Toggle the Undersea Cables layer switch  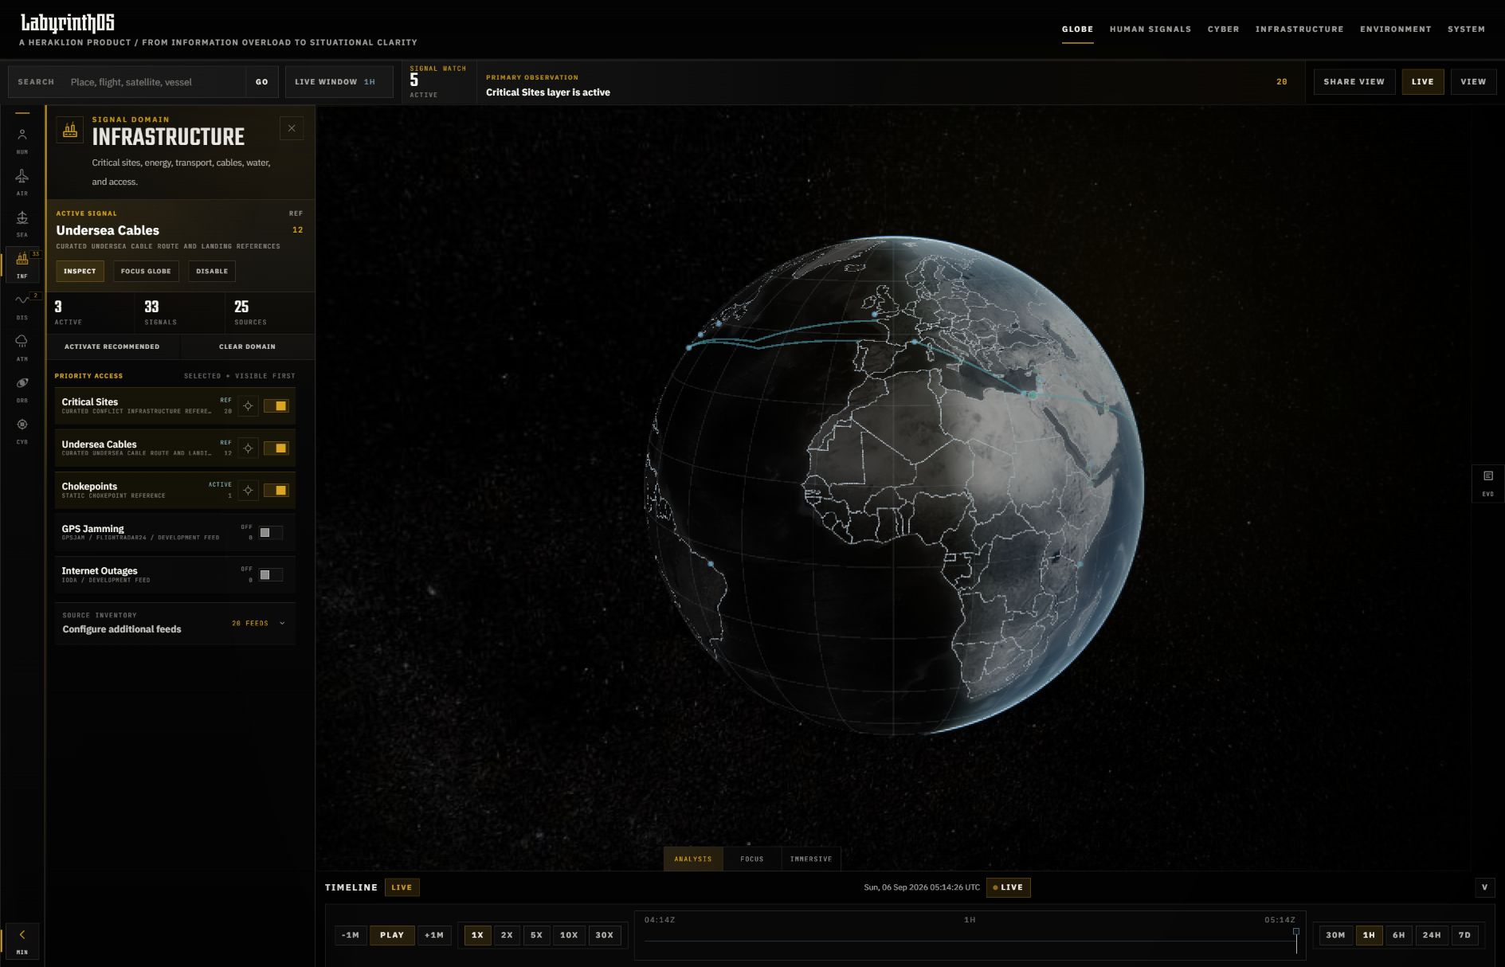click(x=276, y=448)
